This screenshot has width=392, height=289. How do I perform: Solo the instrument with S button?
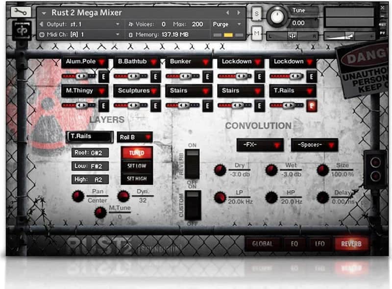click(x=257, y=14)
